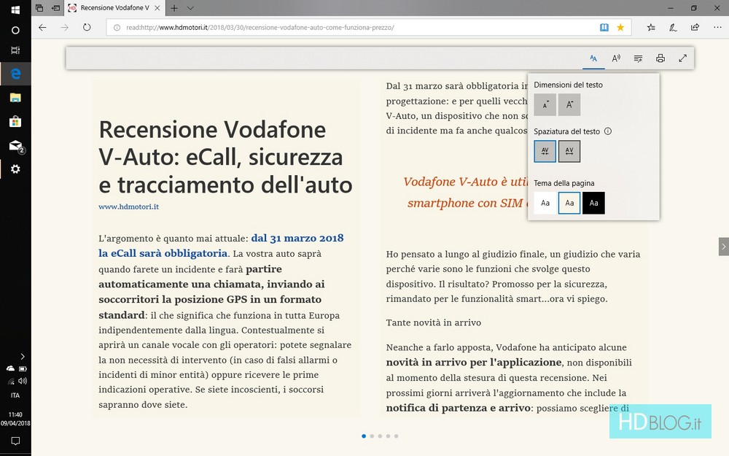Open File Explorer from taskbar

click(x=15, y=98)
